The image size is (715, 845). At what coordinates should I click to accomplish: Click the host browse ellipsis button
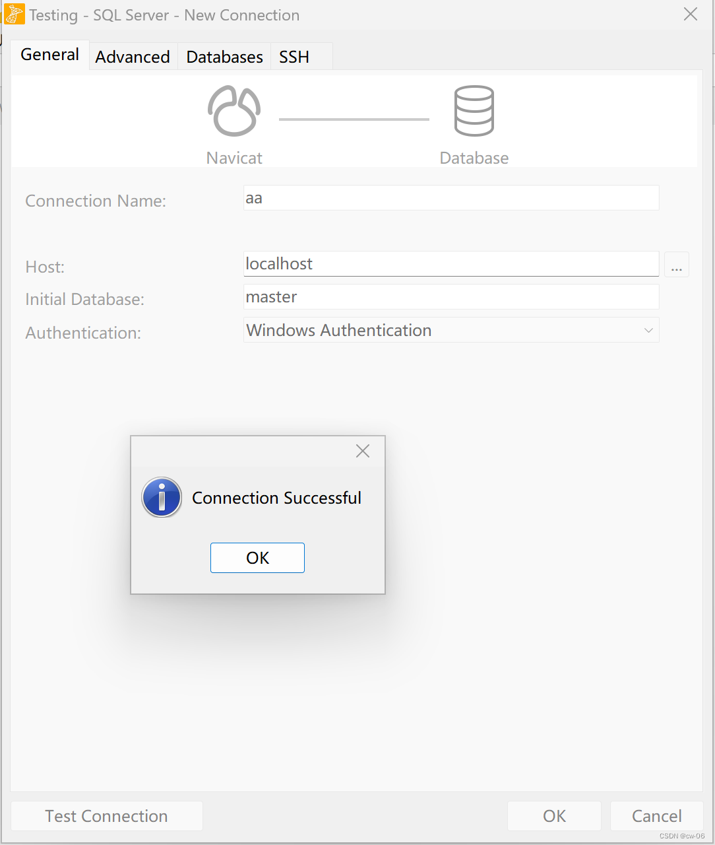point(677,265)
